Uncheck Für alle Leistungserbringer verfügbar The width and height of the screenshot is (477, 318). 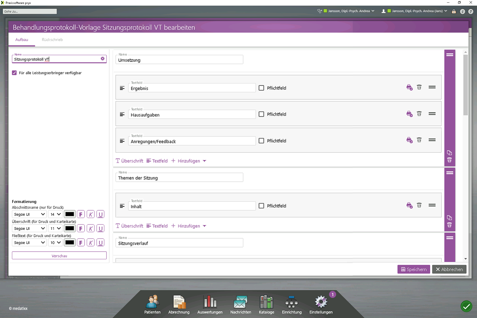click(x=14, y=73)
